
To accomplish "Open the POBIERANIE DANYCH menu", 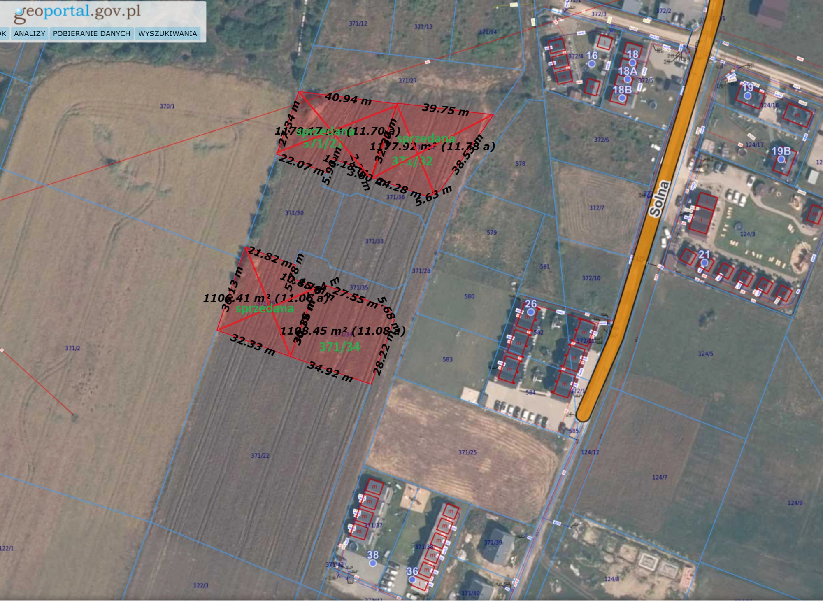I will pos(91,34).
